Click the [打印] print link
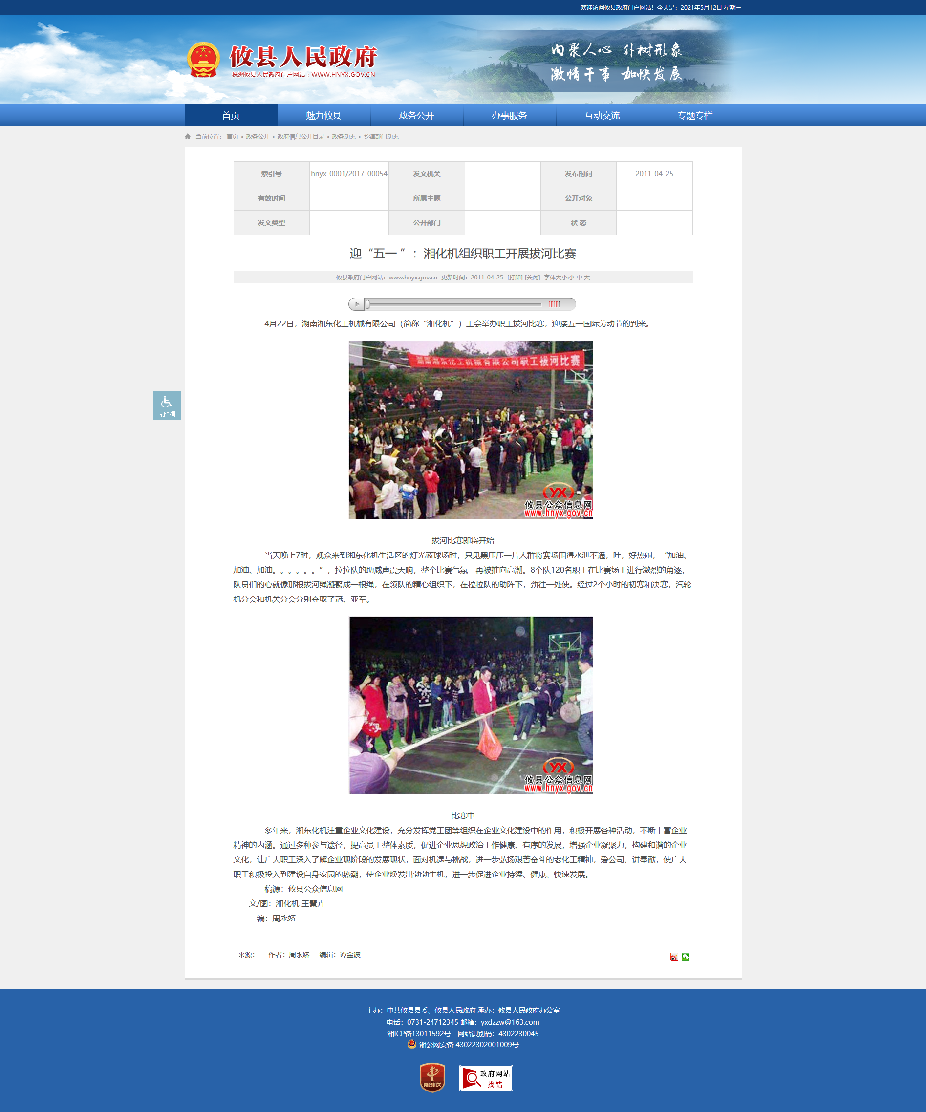This screenshot has height=1112, width=926. pos(515,278)
